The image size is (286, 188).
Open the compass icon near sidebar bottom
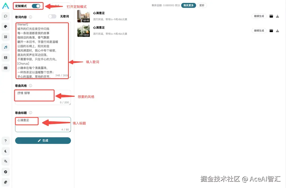click(6, 172)
